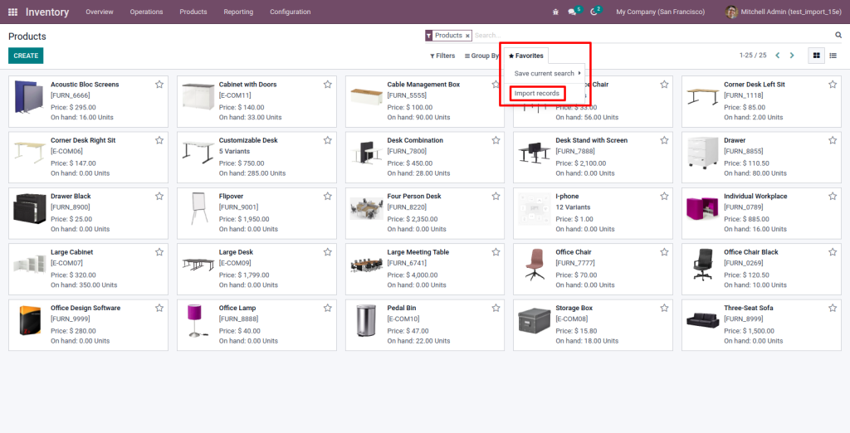Switch to list view
The width and height of the screenshot is (850, 433).
click(833, 56)
